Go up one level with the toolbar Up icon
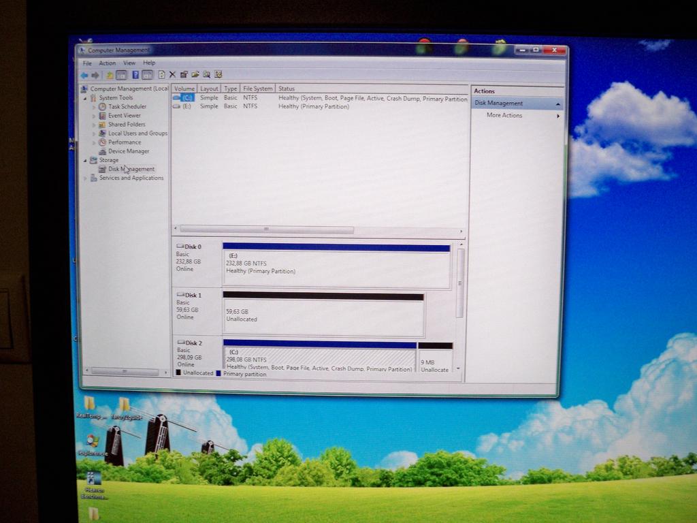 (110, 75)
